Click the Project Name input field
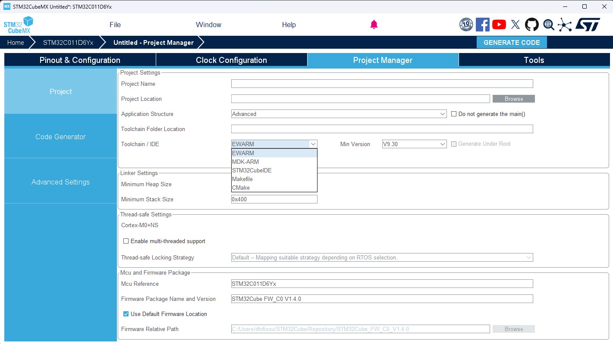The image size is (613, 344). pos(382,84)
